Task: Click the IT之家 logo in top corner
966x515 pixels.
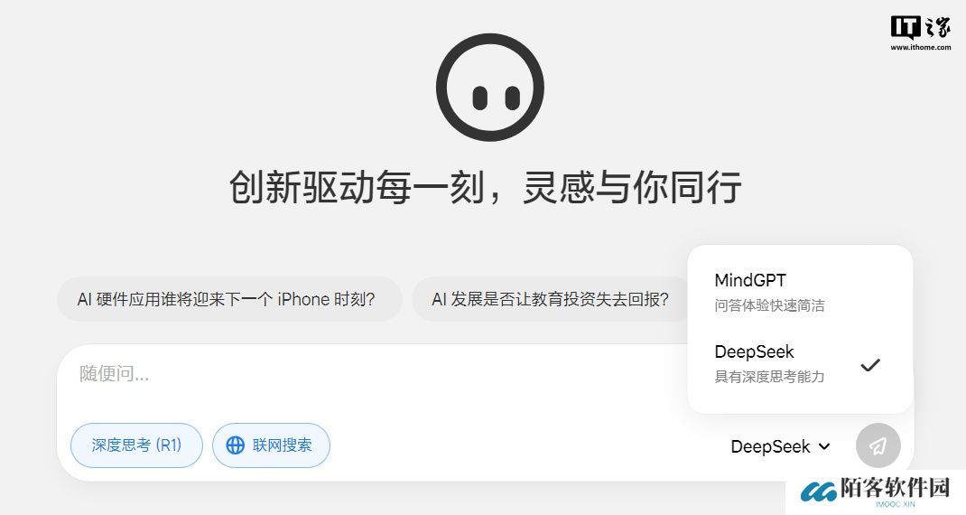Action: pos(921,28)
